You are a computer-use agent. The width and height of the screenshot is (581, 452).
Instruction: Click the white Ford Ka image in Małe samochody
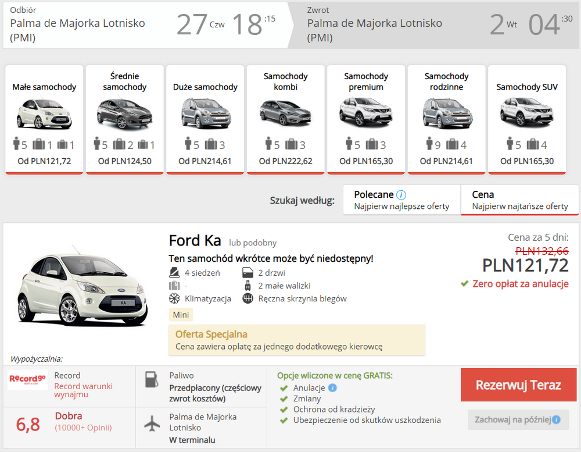pyautogui.click(x=44, y=113)
